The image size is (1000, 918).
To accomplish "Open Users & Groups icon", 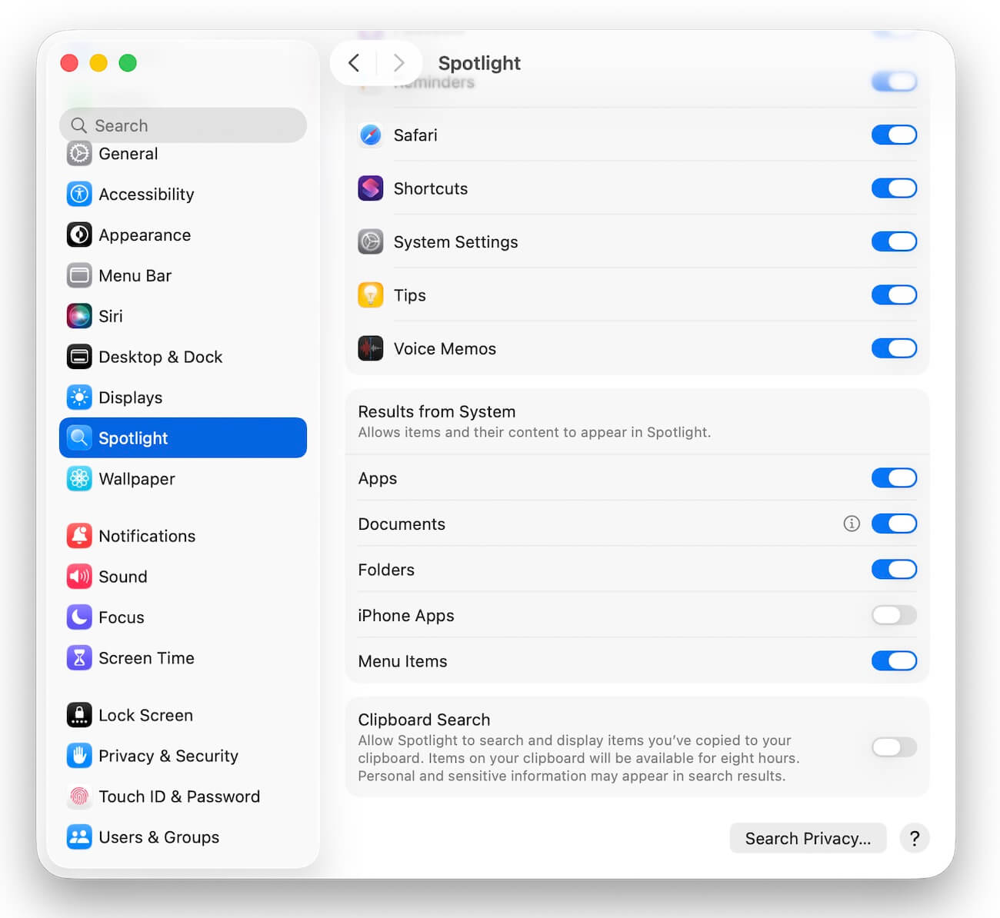I will point(79,837).
